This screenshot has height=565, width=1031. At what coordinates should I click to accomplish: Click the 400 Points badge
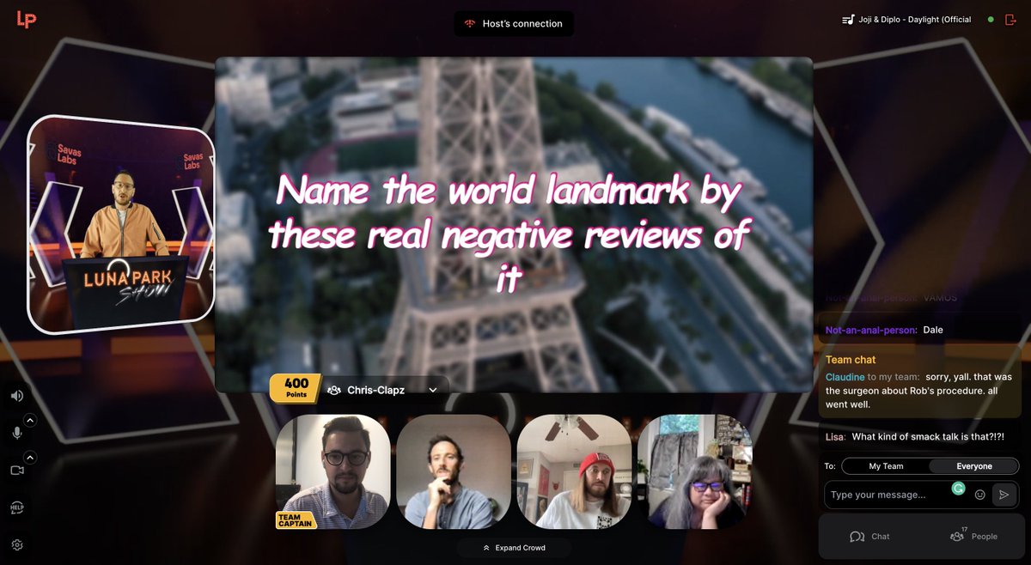[x=296, y=388]
